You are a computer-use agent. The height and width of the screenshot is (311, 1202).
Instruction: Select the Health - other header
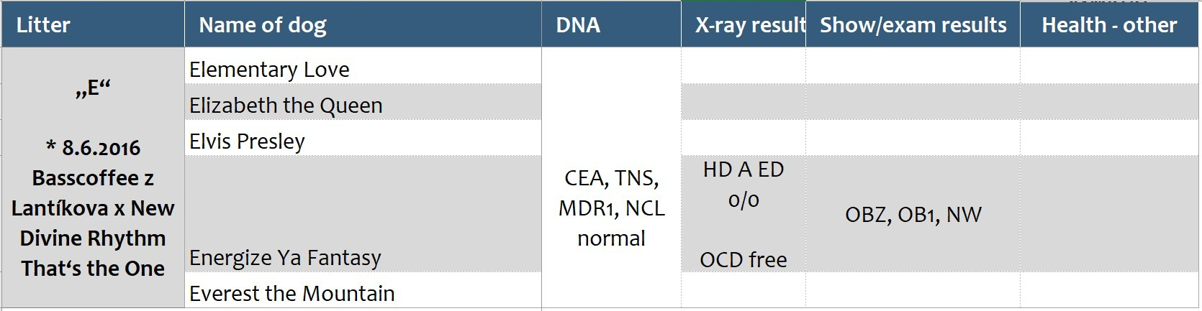1109,25
